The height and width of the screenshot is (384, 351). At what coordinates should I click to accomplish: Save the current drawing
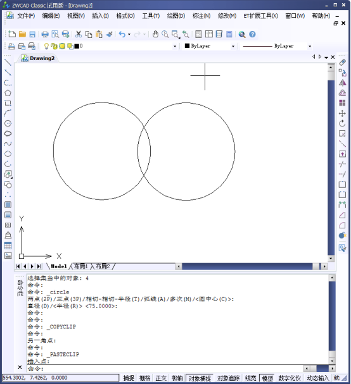32,34
